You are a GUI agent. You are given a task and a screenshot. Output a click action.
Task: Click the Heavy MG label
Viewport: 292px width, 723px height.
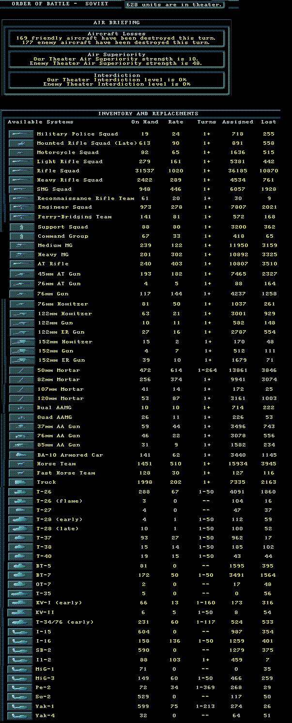53,255
